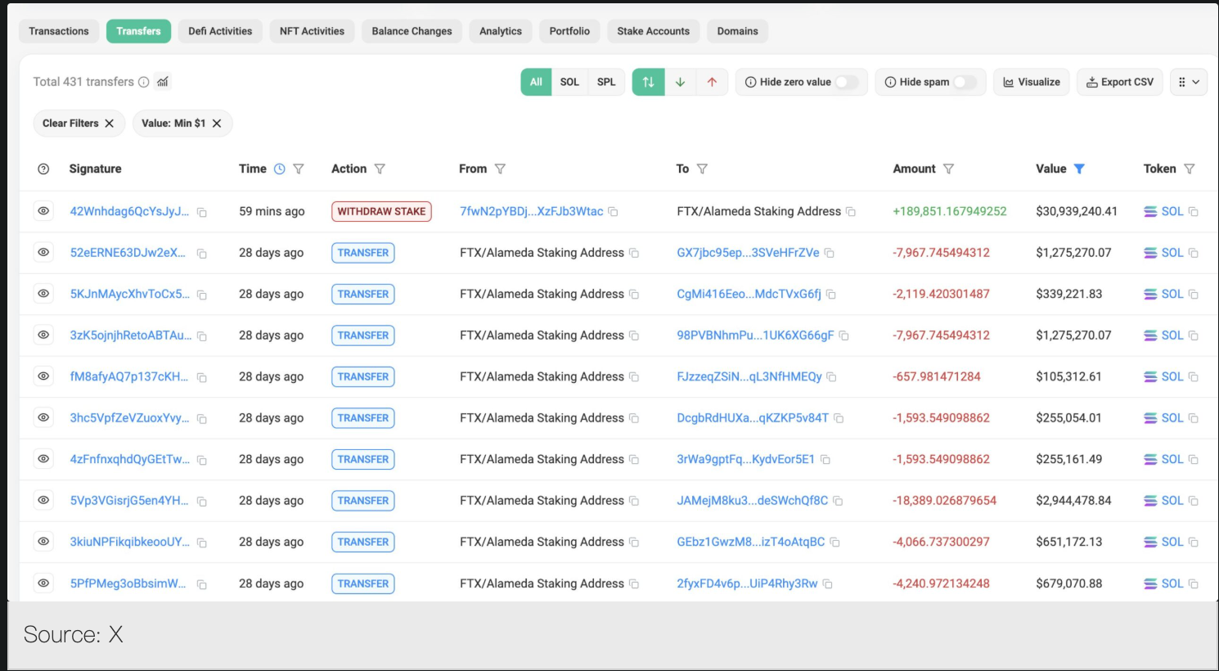
Task: Select the SPL token type filter
Action: coord(606,82)
